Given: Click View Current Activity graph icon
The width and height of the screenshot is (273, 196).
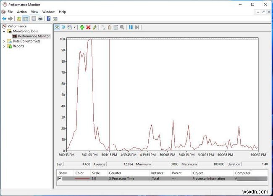Looking at the screenshot, I should click(57, 27).
